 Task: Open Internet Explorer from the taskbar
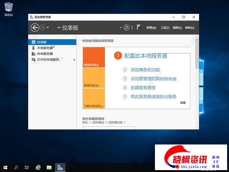[x=38, y=167]
